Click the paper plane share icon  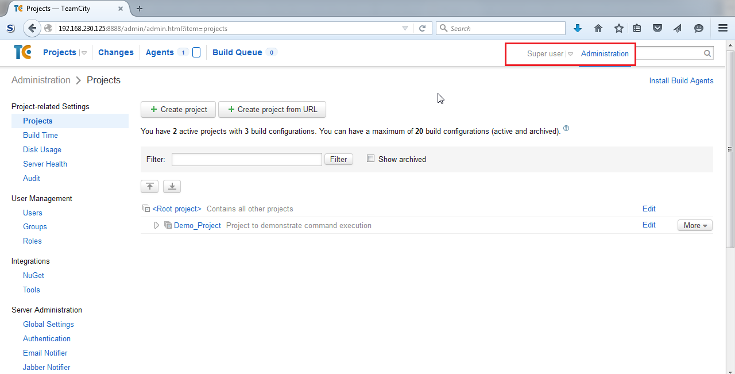click(678, 28)
